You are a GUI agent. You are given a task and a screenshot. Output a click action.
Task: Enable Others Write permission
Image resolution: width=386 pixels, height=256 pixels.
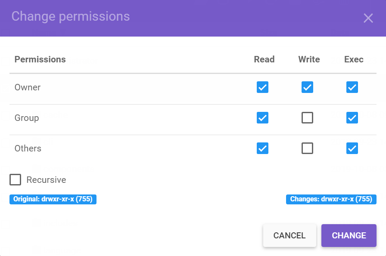point(307,148)
